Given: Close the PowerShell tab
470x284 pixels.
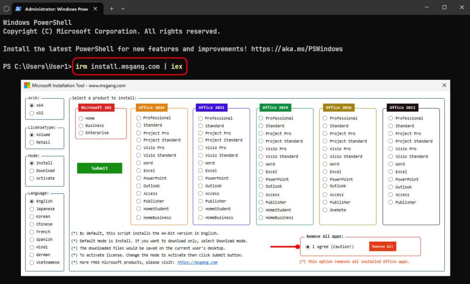Looking at the screenshot, I should pyautogui.click(x=95, y=8).
